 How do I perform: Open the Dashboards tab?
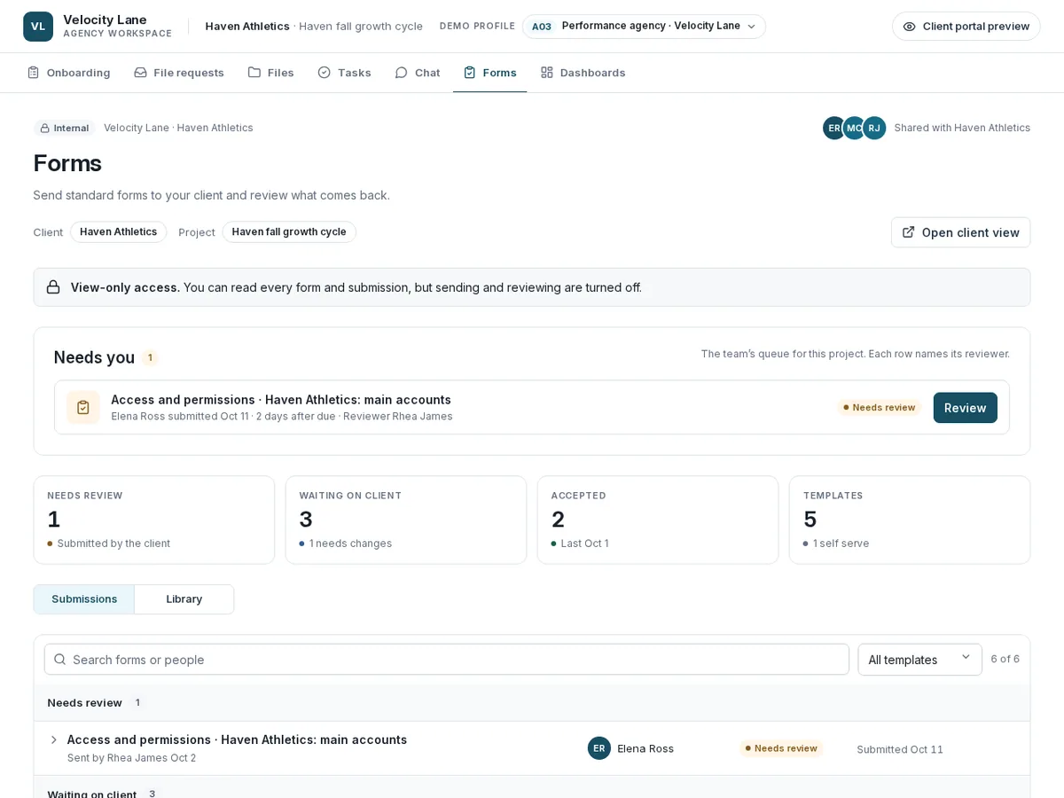click(x=583, y=73)
